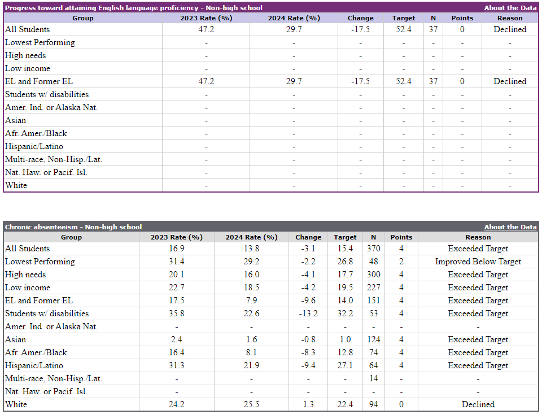Select Amer. Ind. or Alaska Nat. label in absenteeism table
This screenshot has width=542, height=414.
pyautogui.click(x=51, y=327)
